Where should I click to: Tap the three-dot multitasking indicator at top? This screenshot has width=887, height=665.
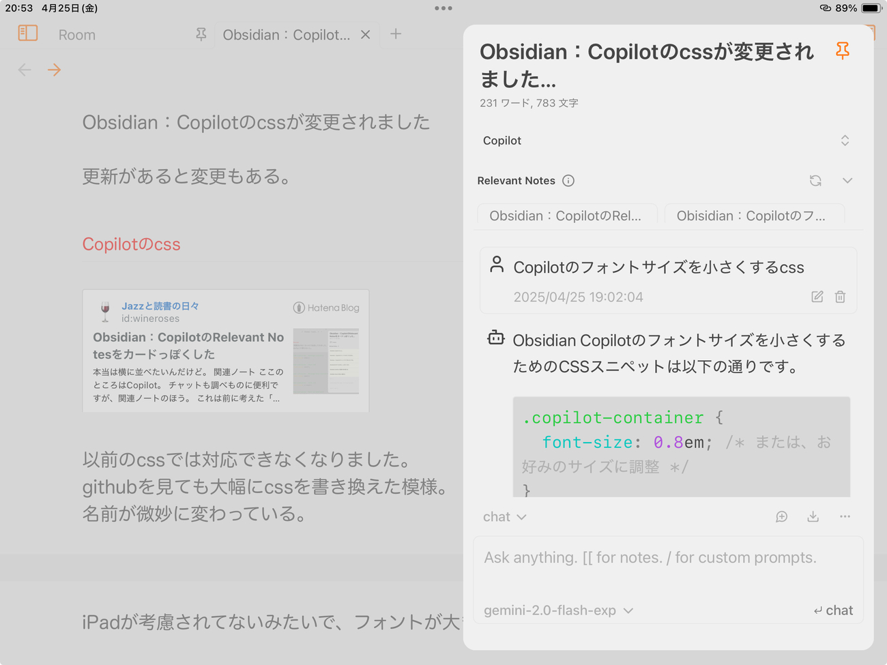(443, 8)
